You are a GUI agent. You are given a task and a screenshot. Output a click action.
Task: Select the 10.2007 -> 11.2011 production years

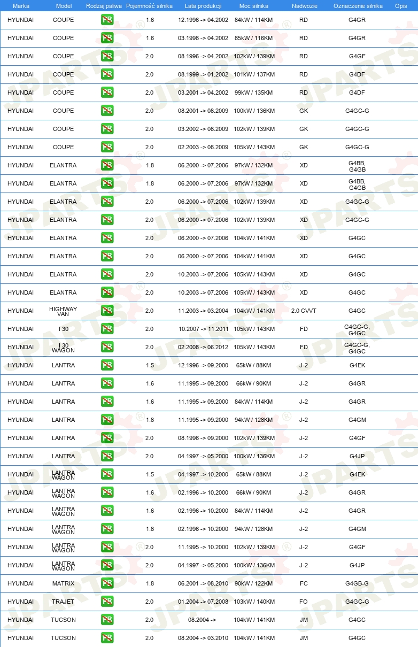tap(203, 329)
